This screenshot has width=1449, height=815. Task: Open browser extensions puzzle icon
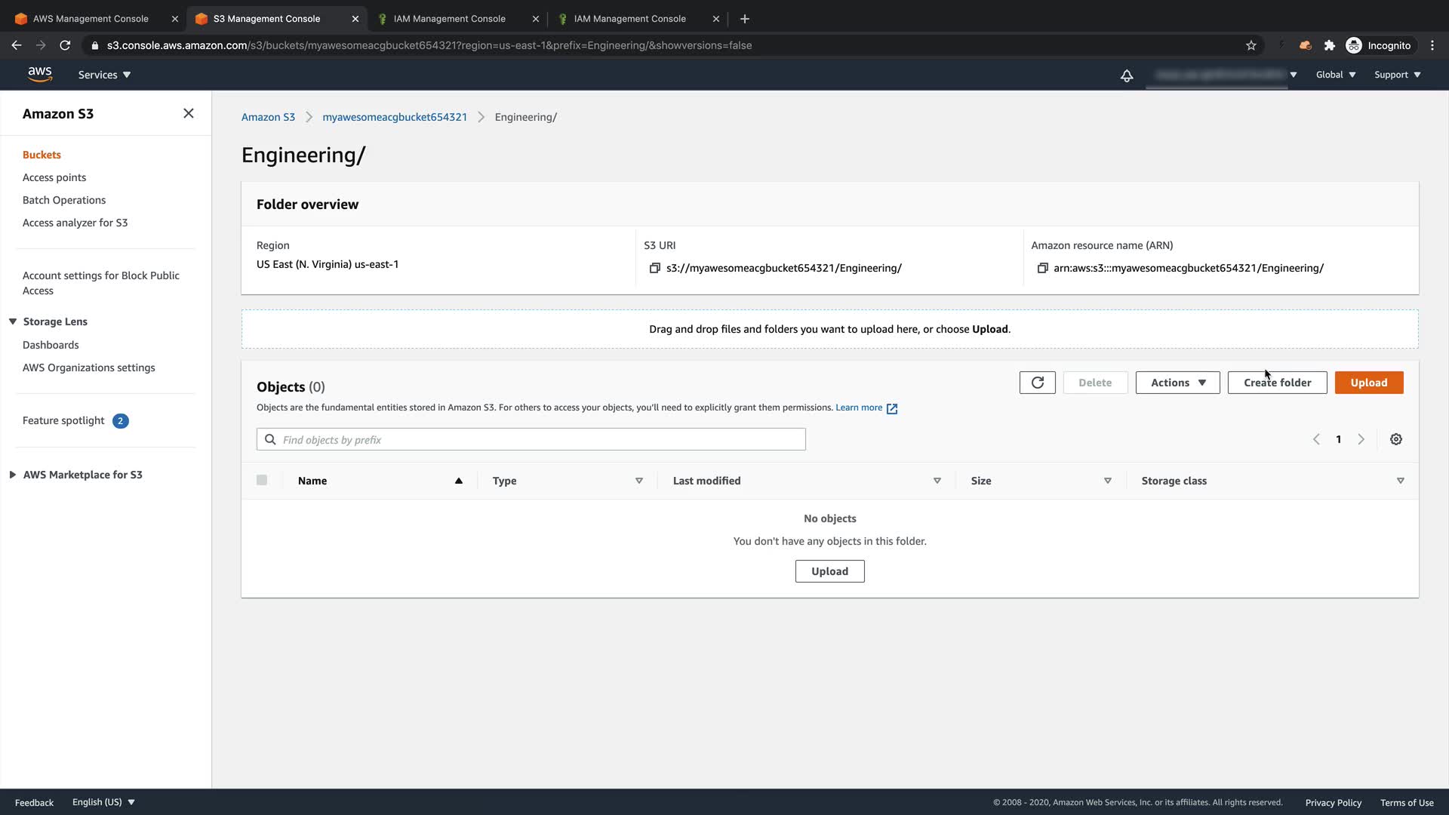[x=1329, y=45]
